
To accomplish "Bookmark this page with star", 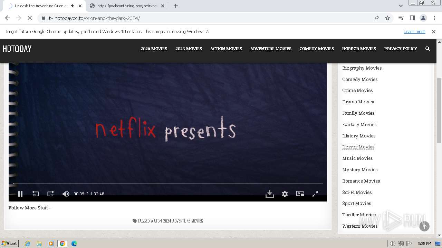I will [x=387, y=18].
